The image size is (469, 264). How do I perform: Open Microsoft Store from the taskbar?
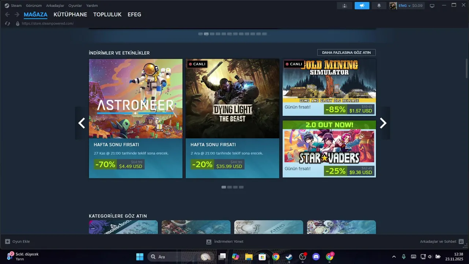coord(262,257)
